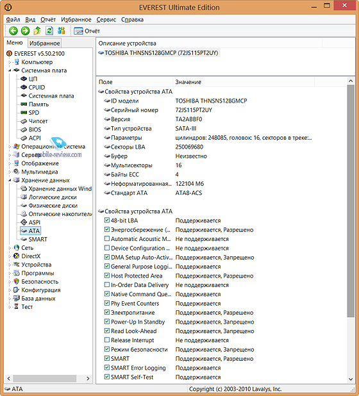Click the BIOS chip icon
Screen dimensions: 359x396
coord(24,129)
